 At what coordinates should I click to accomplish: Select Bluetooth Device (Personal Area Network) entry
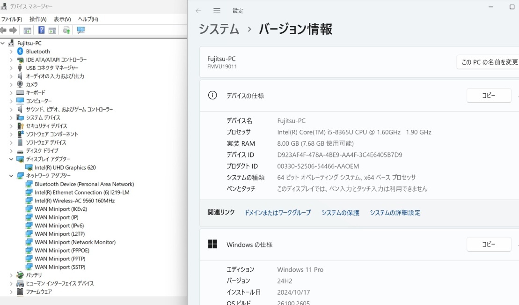pyautogui.click(x=84, y=184)
